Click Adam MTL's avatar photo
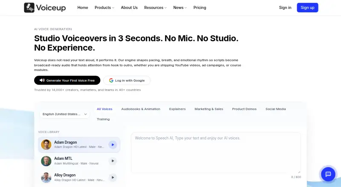341x187 pixels. pyautogui.click(x=46, y=161)
